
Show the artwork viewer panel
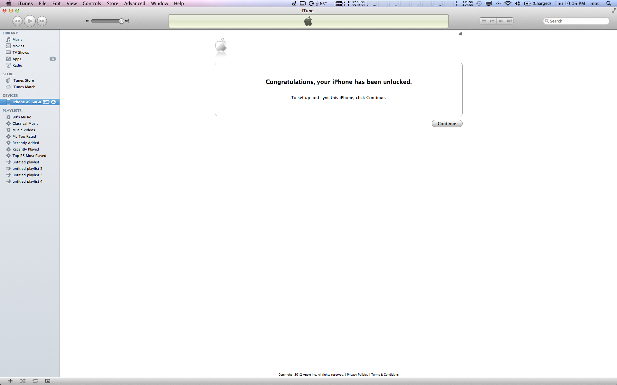[48, 381]
